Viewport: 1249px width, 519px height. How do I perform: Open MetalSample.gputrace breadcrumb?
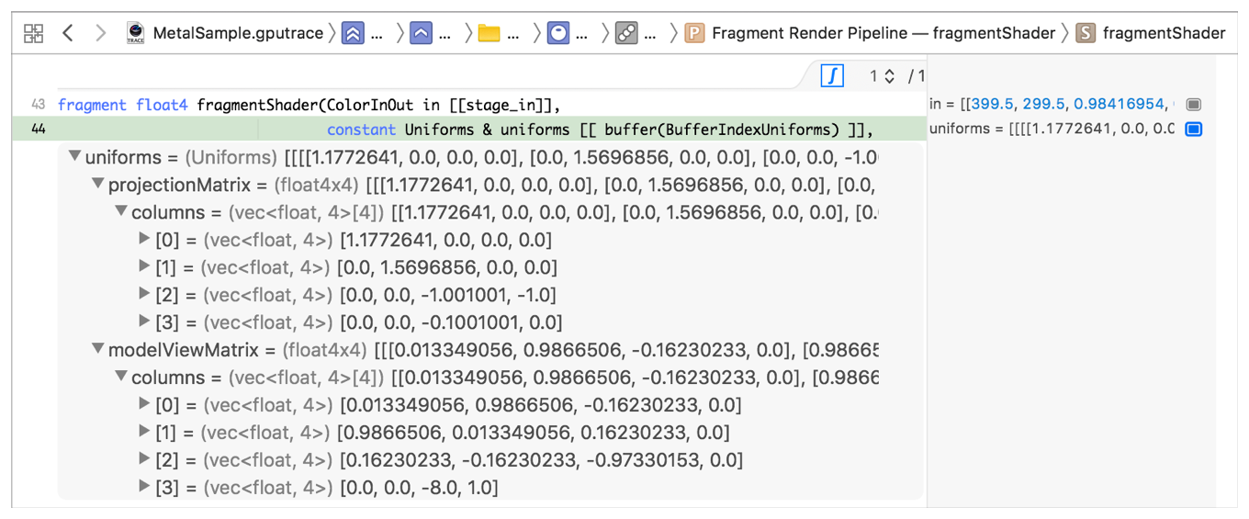[238, 34]
